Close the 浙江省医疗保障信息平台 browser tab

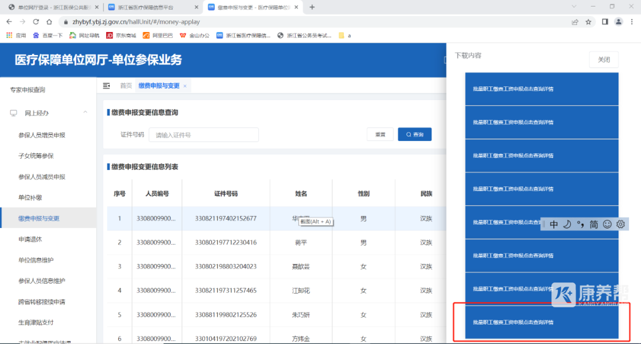196,7
